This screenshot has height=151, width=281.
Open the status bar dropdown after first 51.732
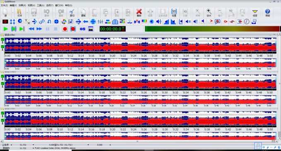[33, 145]
